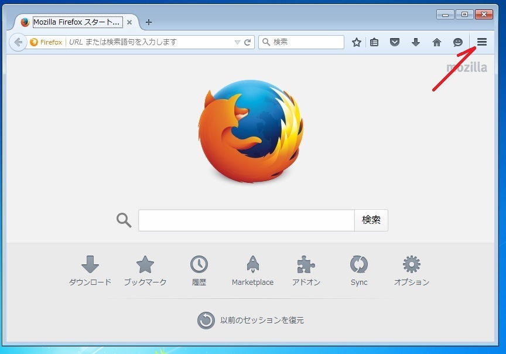Image resolution: width=506 pixels, height=354 pixels.
Task: Open 履歴 history launcher
Action: tap(199, 271)
